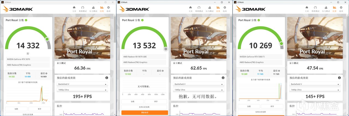Click 145+ FPS estimated performance value

[x=315, y=96]
